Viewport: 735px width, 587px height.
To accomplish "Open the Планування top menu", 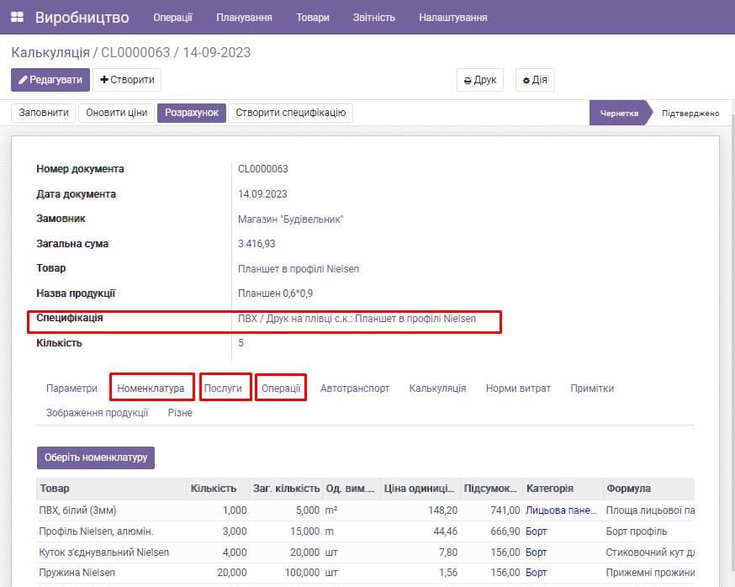I will pos(244,18).
